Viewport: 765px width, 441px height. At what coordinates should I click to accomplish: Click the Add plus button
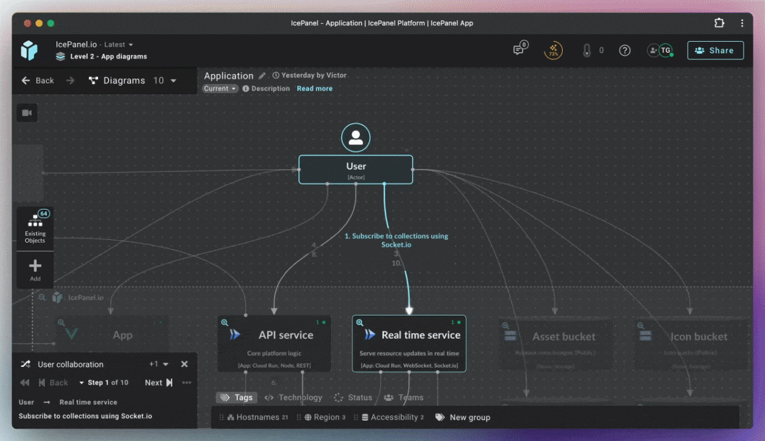tap(35, 269)
